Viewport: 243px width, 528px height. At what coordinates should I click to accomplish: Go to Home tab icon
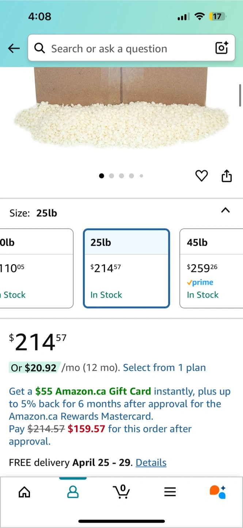pyautogui.click(x=24, y=492)
